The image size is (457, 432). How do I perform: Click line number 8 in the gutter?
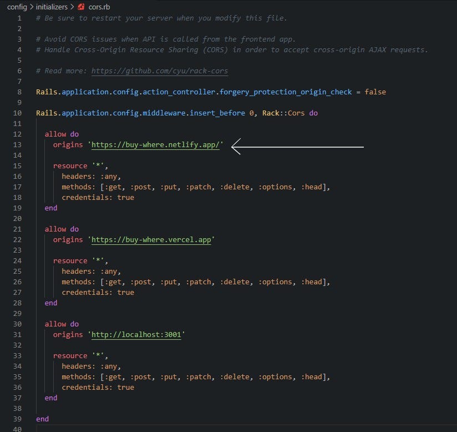tap(19, 92)
